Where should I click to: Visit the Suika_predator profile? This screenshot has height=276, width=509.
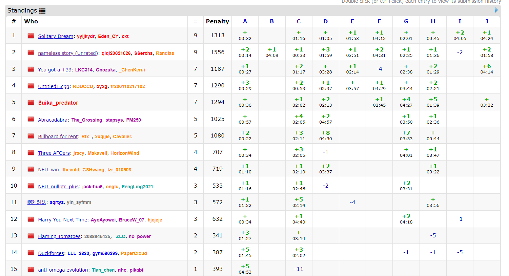click(58, 103)
